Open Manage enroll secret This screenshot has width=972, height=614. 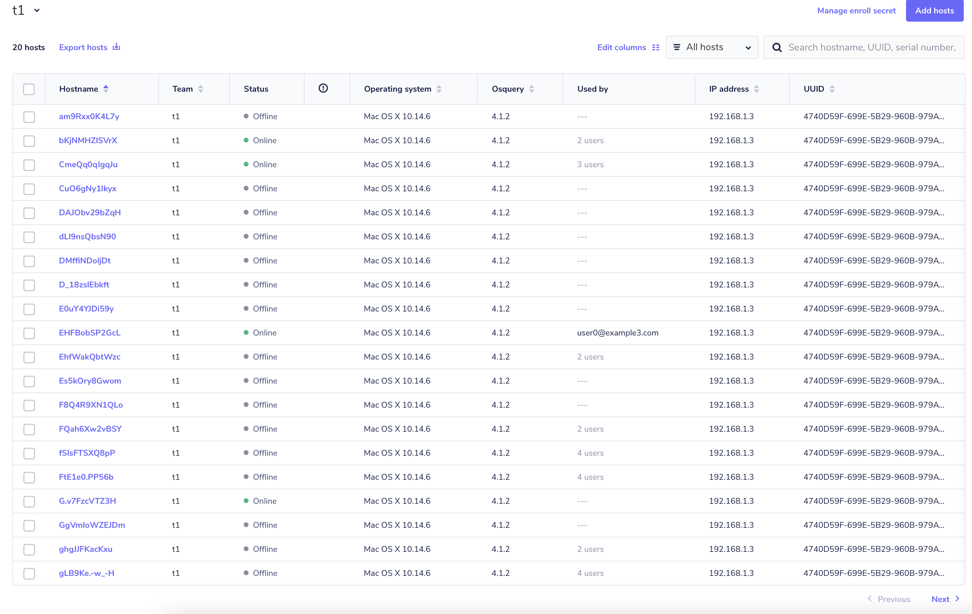coord(857,11)
